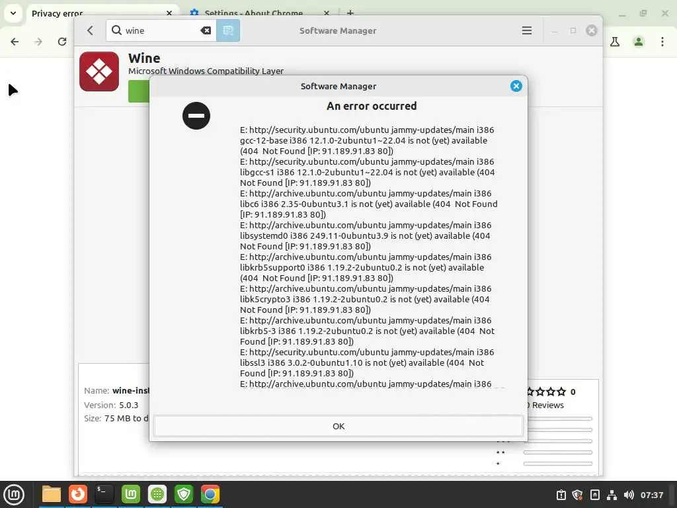The image size is (677, 508).
Task: Open the Software Manager hamburger menu
Action: [x=527, y=30]
